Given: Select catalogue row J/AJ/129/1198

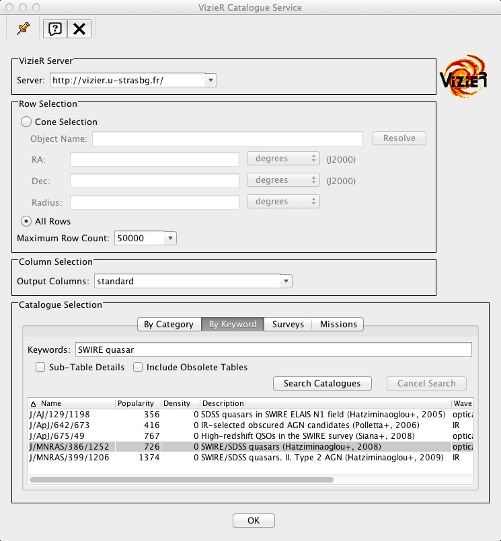Looking at the screenshot, I should (251, 415).
